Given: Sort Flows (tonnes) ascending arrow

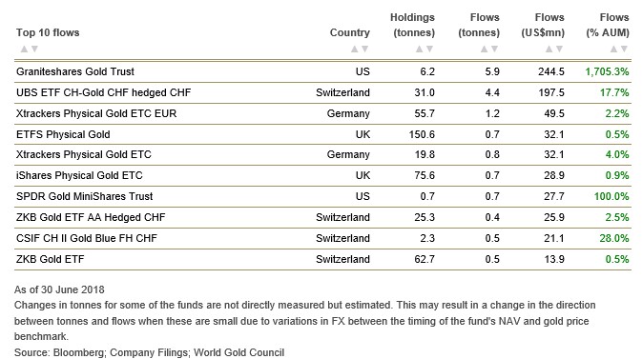Looking at the screenshot, I should (484, 50).
